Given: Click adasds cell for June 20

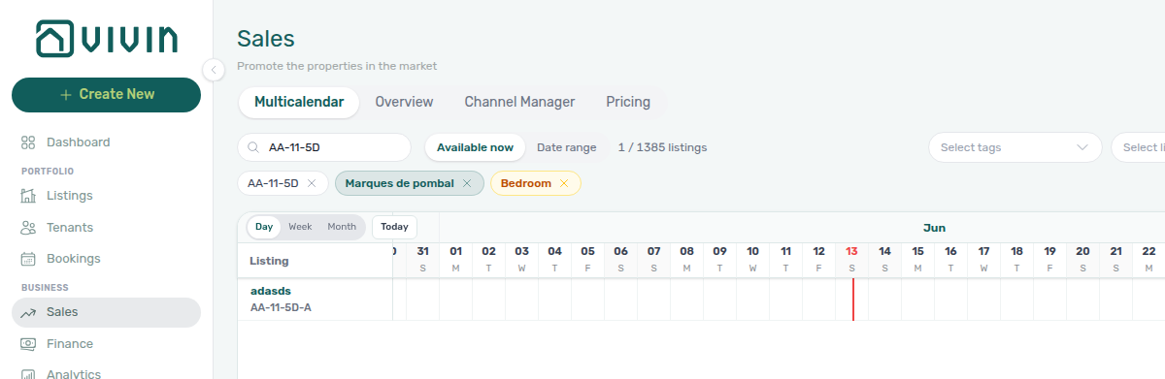Looking at the screenshot, I should click(1083, 299).
